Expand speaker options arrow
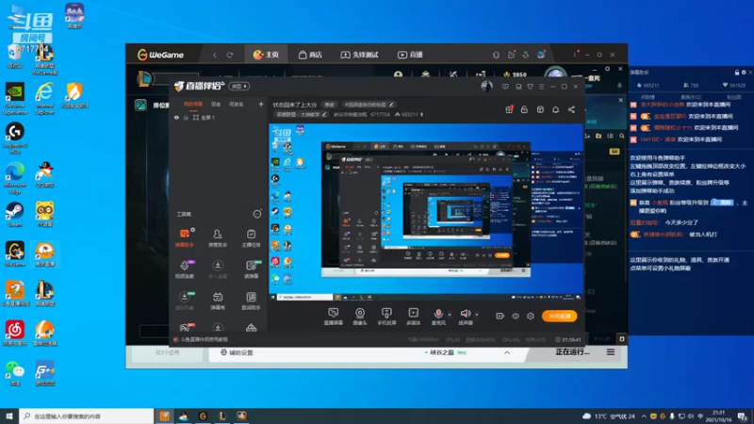754x424 pixels. pyautogui.click(x=477, y=315)
